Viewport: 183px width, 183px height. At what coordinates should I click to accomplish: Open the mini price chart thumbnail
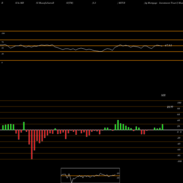tap(90, 175)
